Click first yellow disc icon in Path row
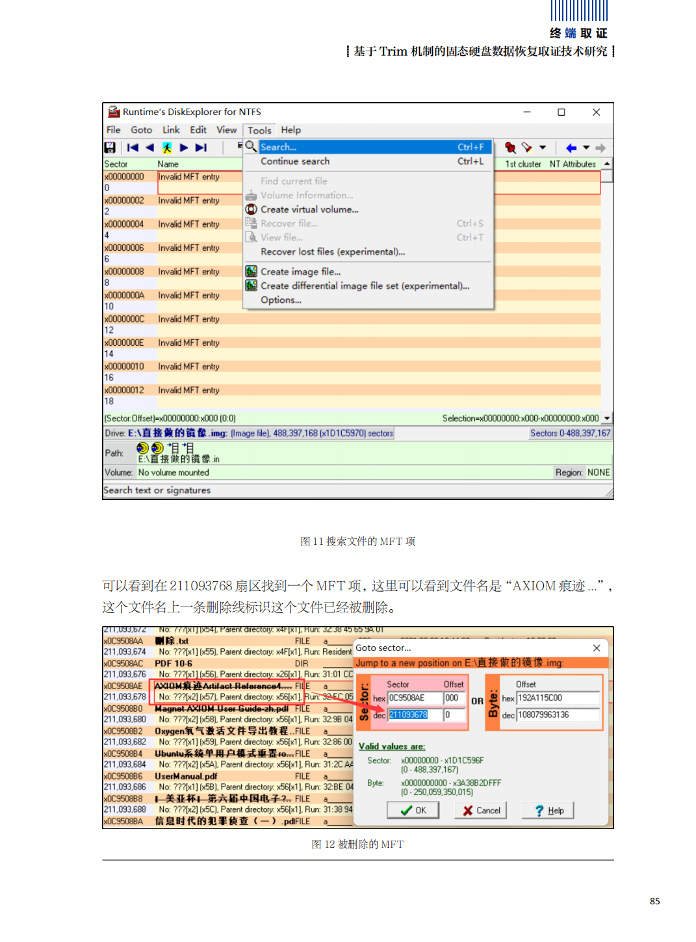 142,448
